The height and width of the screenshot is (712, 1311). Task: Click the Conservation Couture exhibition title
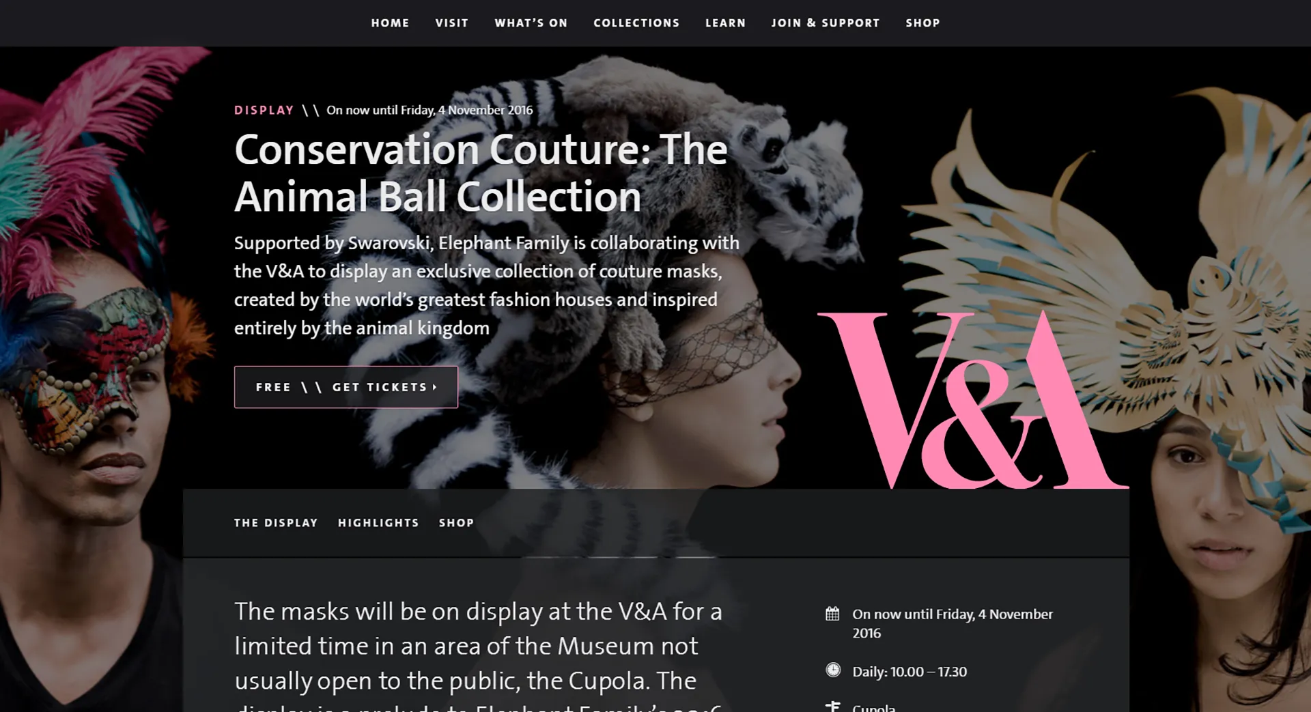pos(481,173)
